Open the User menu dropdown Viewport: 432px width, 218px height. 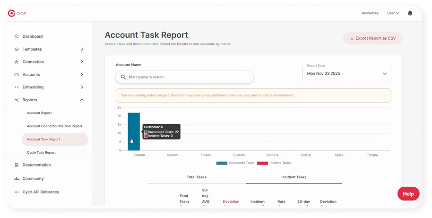pos(393,13)
